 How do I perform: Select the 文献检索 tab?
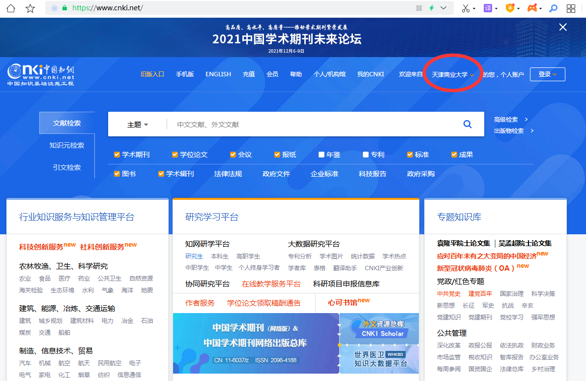67,123
